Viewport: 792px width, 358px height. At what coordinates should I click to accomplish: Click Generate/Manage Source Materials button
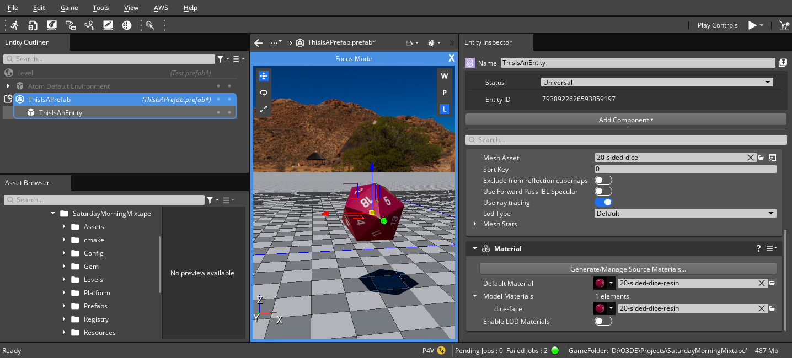coord(628,269)
